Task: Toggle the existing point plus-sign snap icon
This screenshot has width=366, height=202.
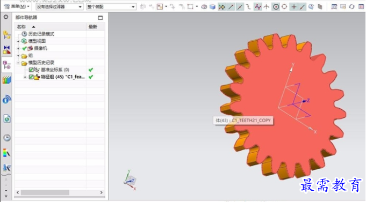Action: (294, 7)
